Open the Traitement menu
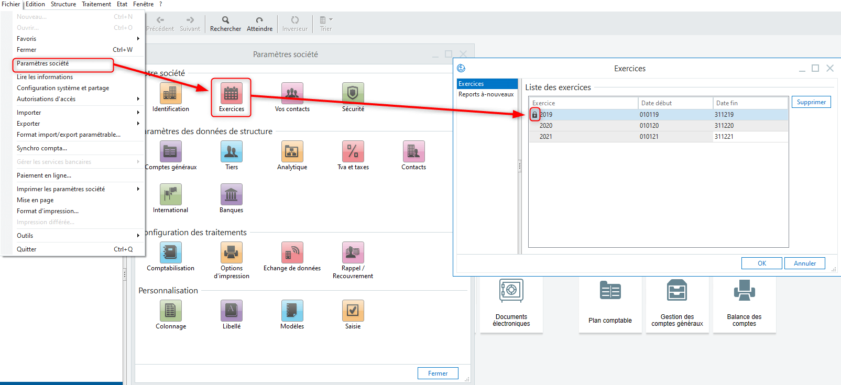Viewport: 841px width, 385px height. (x=96, y=4)
